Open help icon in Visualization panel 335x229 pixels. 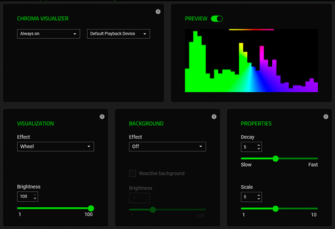pos(102,117)
